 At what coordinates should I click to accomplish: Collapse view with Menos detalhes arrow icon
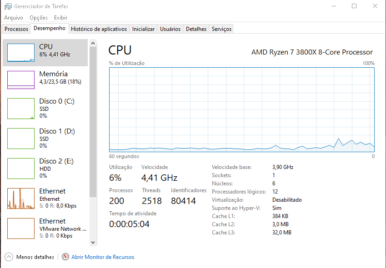(x=9, y=257)
